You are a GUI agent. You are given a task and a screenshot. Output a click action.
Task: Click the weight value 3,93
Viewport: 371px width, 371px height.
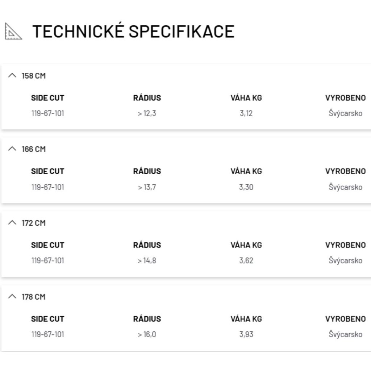pos(246,334)
